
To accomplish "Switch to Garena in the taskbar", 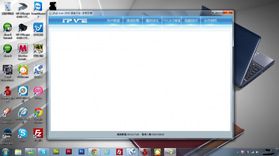I will [x=145, y=152].
